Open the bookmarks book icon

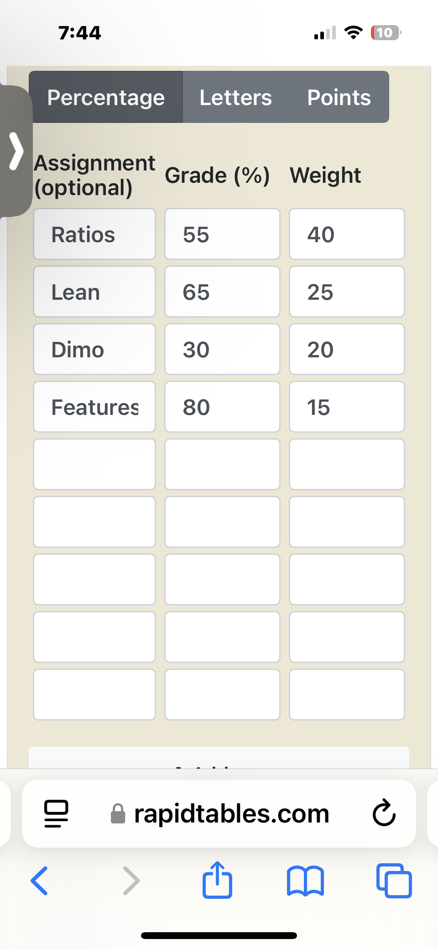coord(305,881)
